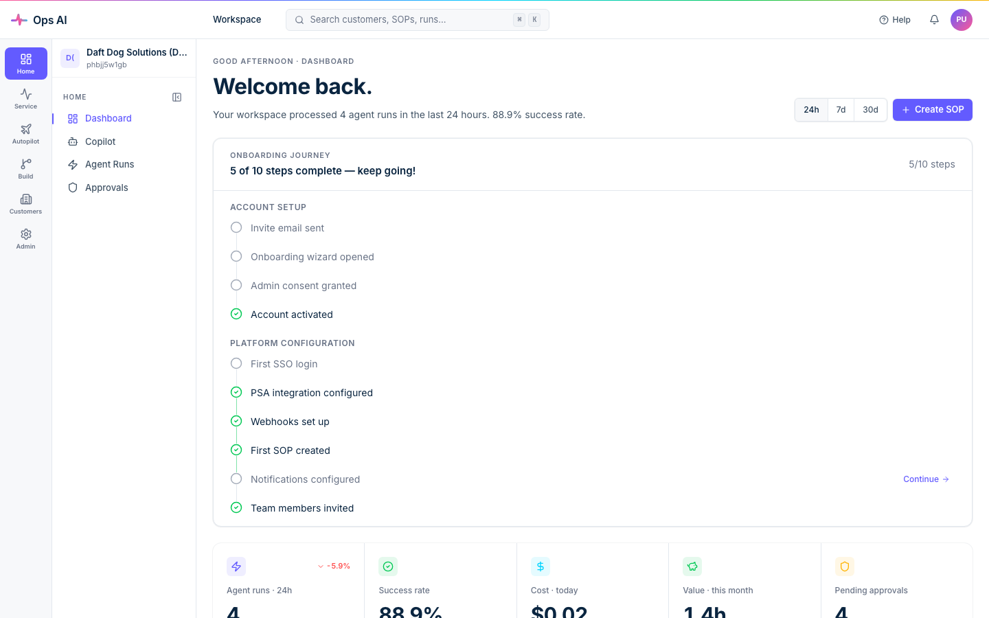The height and width of the screenshot is (618, 989).
Task: Click the search customers field
Action: 418,20
